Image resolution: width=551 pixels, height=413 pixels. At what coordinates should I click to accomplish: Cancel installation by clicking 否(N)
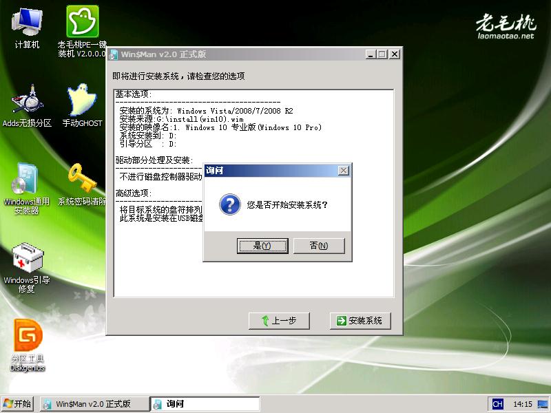pos(319,246)
